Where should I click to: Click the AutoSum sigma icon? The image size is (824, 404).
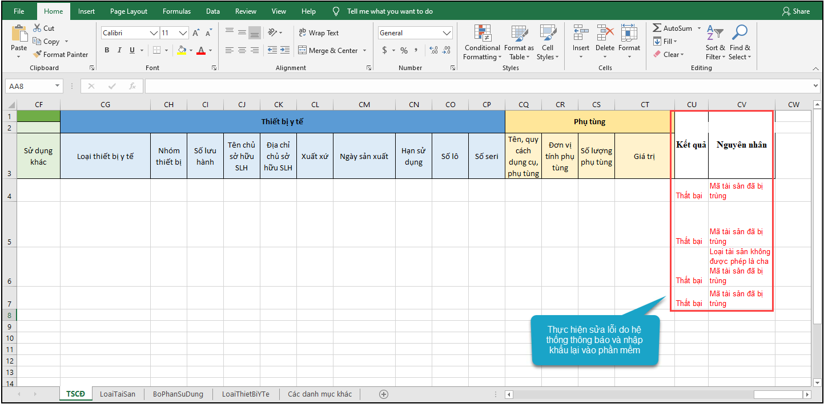click(657, 28)
